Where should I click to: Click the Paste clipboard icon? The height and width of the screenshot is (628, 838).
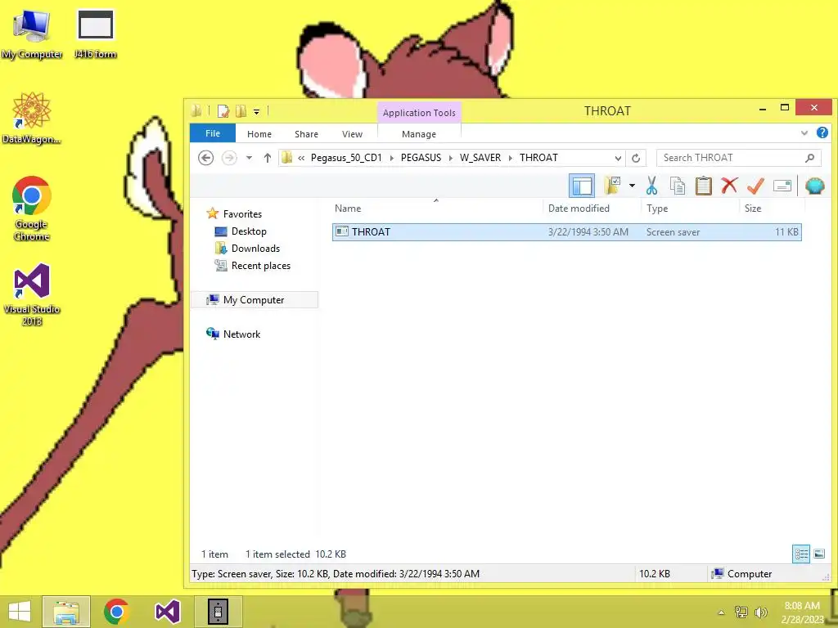coord(703,186)
